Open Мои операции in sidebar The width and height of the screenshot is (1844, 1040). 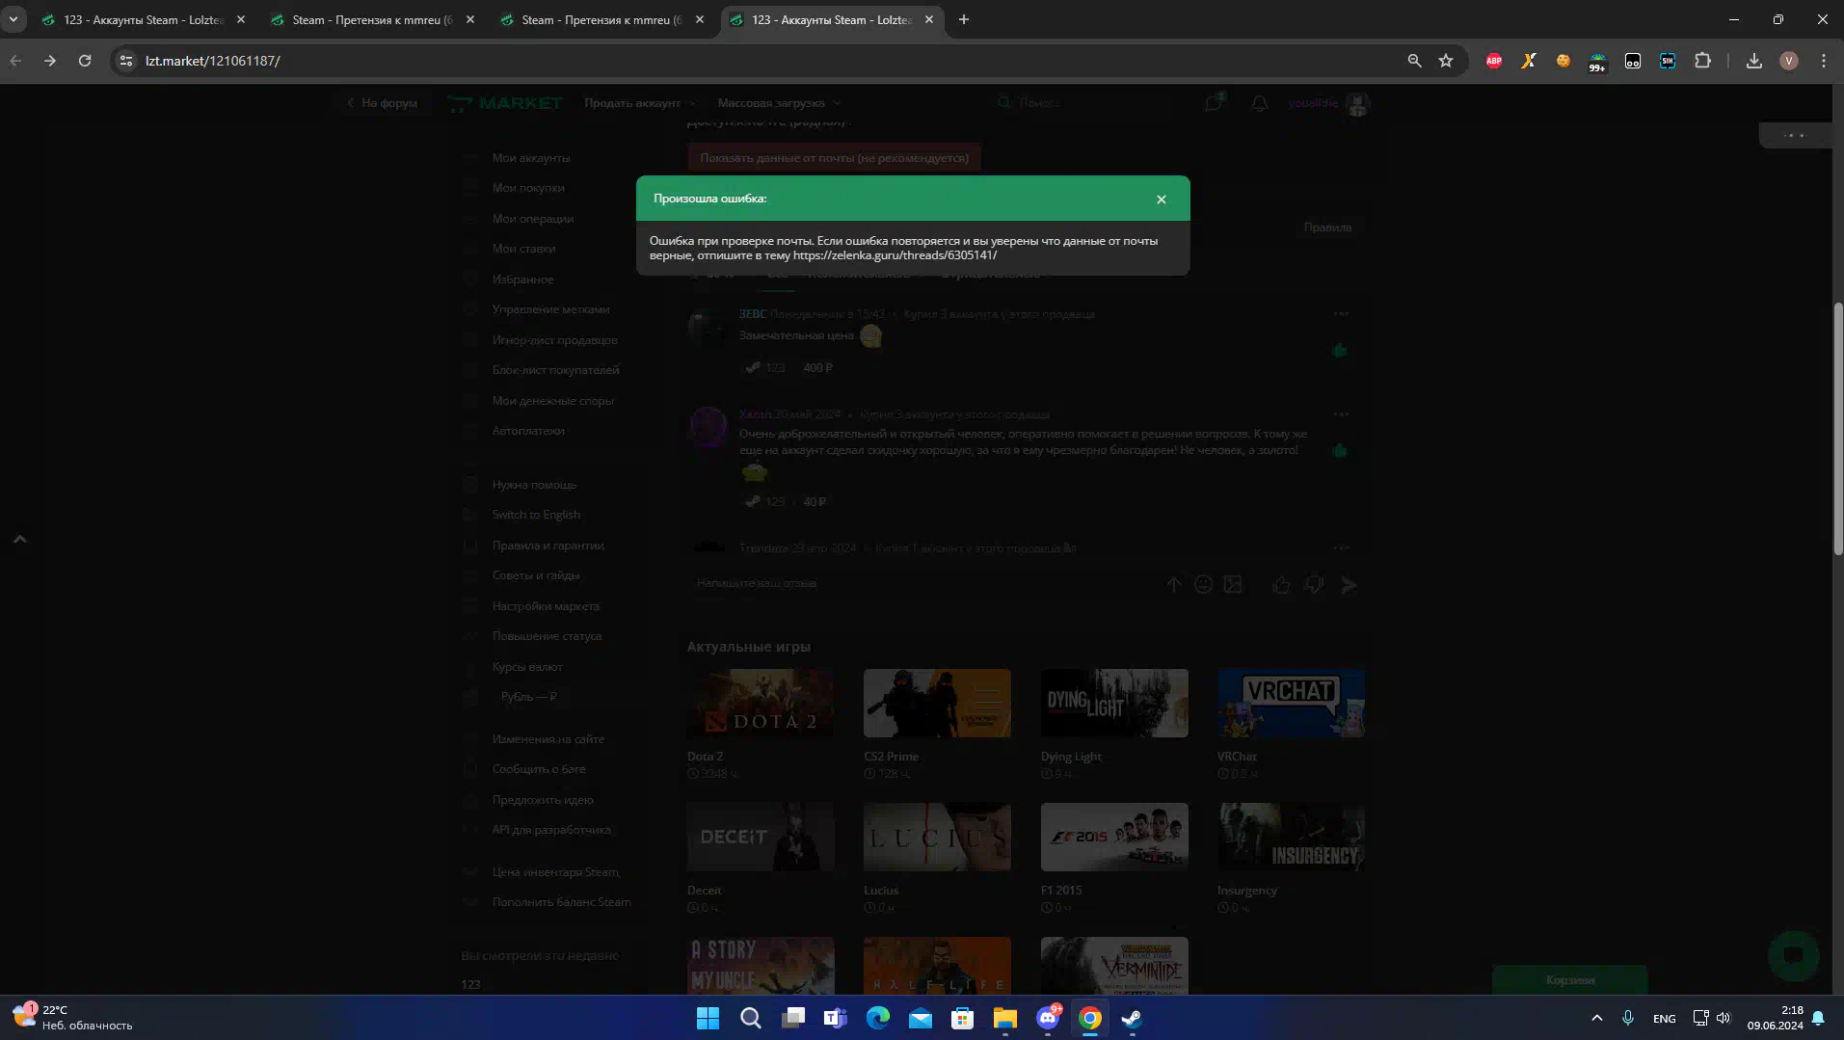(x=532, y=219)
